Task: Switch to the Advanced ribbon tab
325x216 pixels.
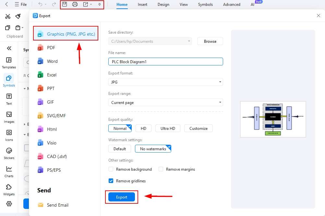Action: click(x=231, y=4)
